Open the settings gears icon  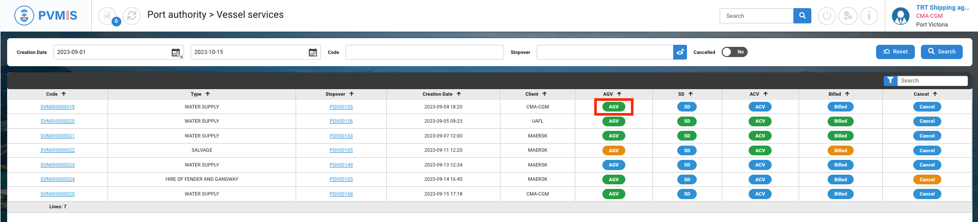[x=848, y=16]
